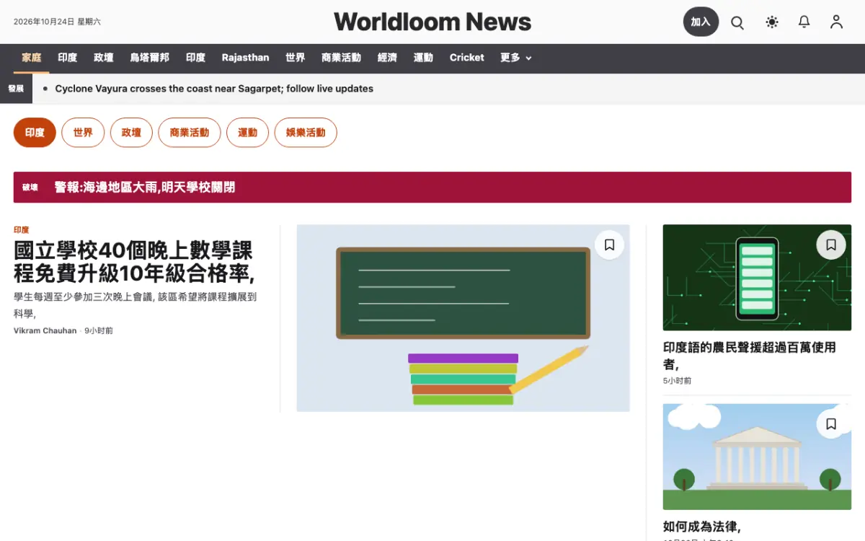This screenshot has height=541, width=865.
Task: Open 商業活動 in the dark navigation bar
Action: (341, 58)
